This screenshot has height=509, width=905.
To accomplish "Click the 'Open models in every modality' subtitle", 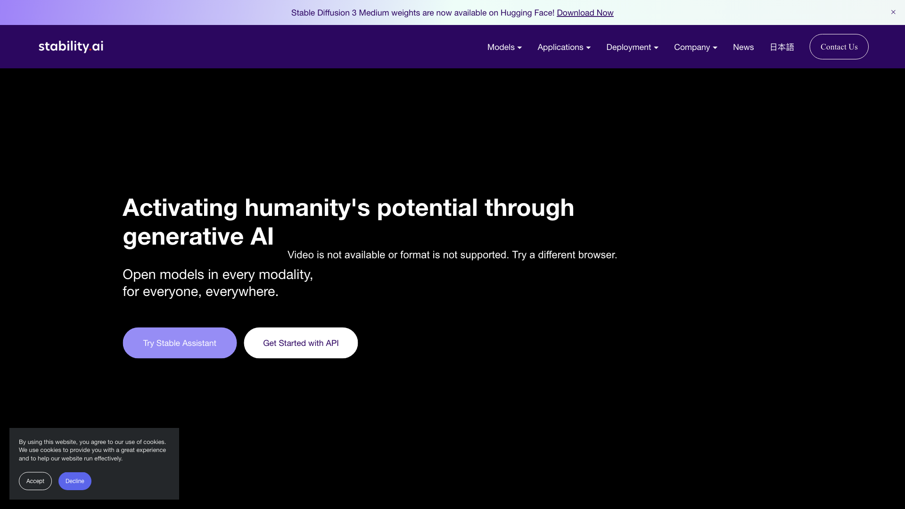I will (x=218, y=283).
